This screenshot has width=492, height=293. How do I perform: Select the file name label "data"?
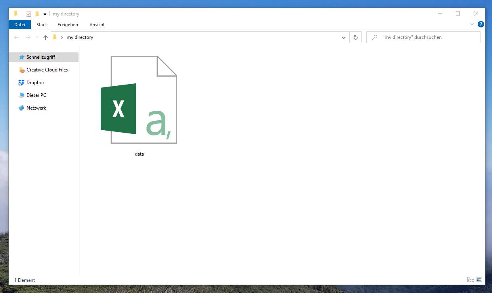coord(139,154)
